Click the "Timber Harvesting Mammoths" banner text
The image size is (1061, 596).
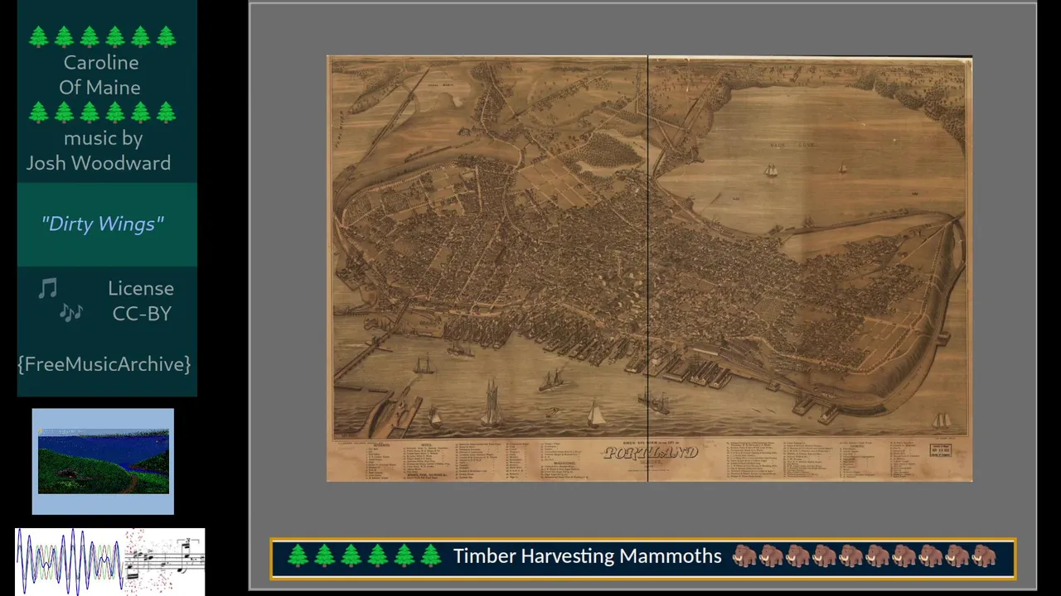click(587, 556)
